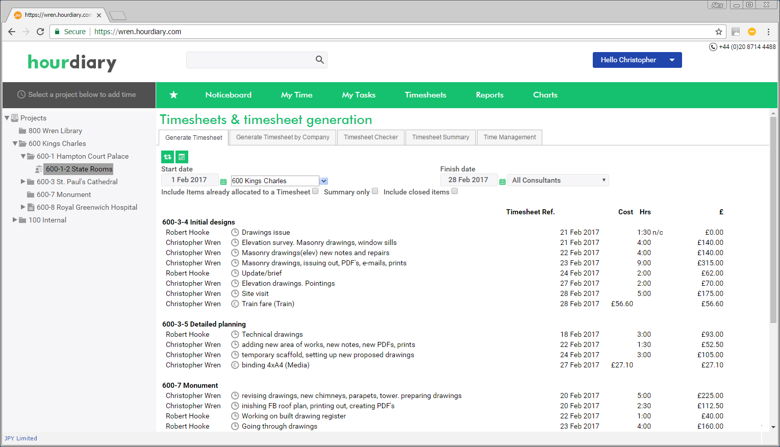
Task: Click the refresh/regenerate green toolbar icon
Action: (167, 157)
